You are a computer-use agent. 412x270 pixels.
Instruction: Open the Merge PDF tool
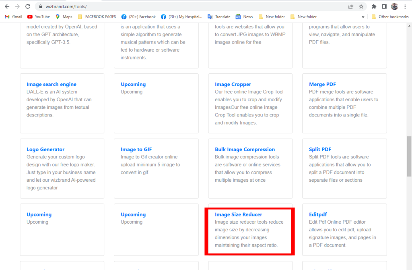[322, 84]
